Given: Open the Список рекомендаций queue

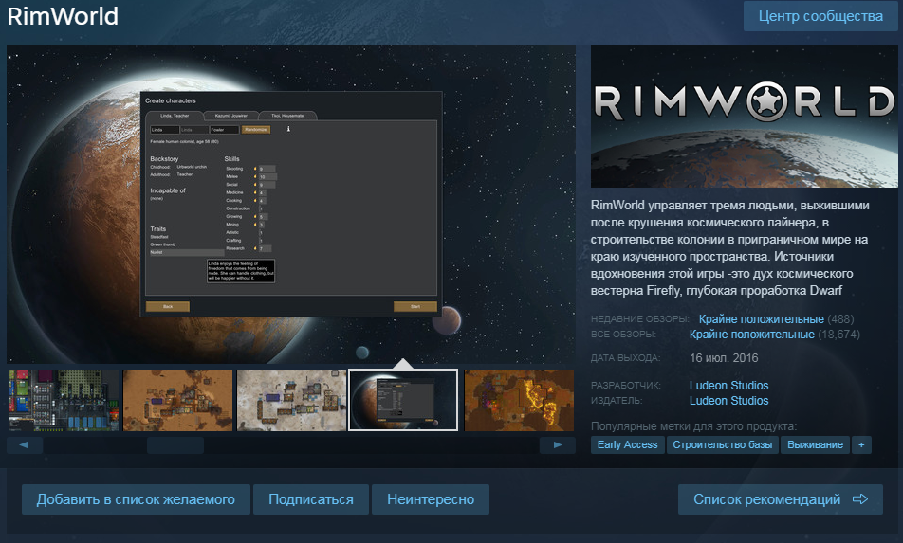Looking at the screenshot, I should 781,499.
